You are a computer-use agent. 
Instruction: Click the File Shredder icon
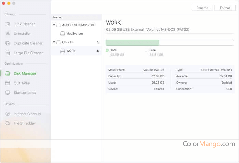[8, 123]
